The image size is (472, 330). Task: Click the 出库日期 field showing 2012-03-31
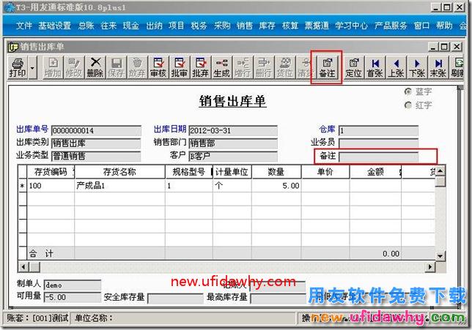tap(233, 131)
